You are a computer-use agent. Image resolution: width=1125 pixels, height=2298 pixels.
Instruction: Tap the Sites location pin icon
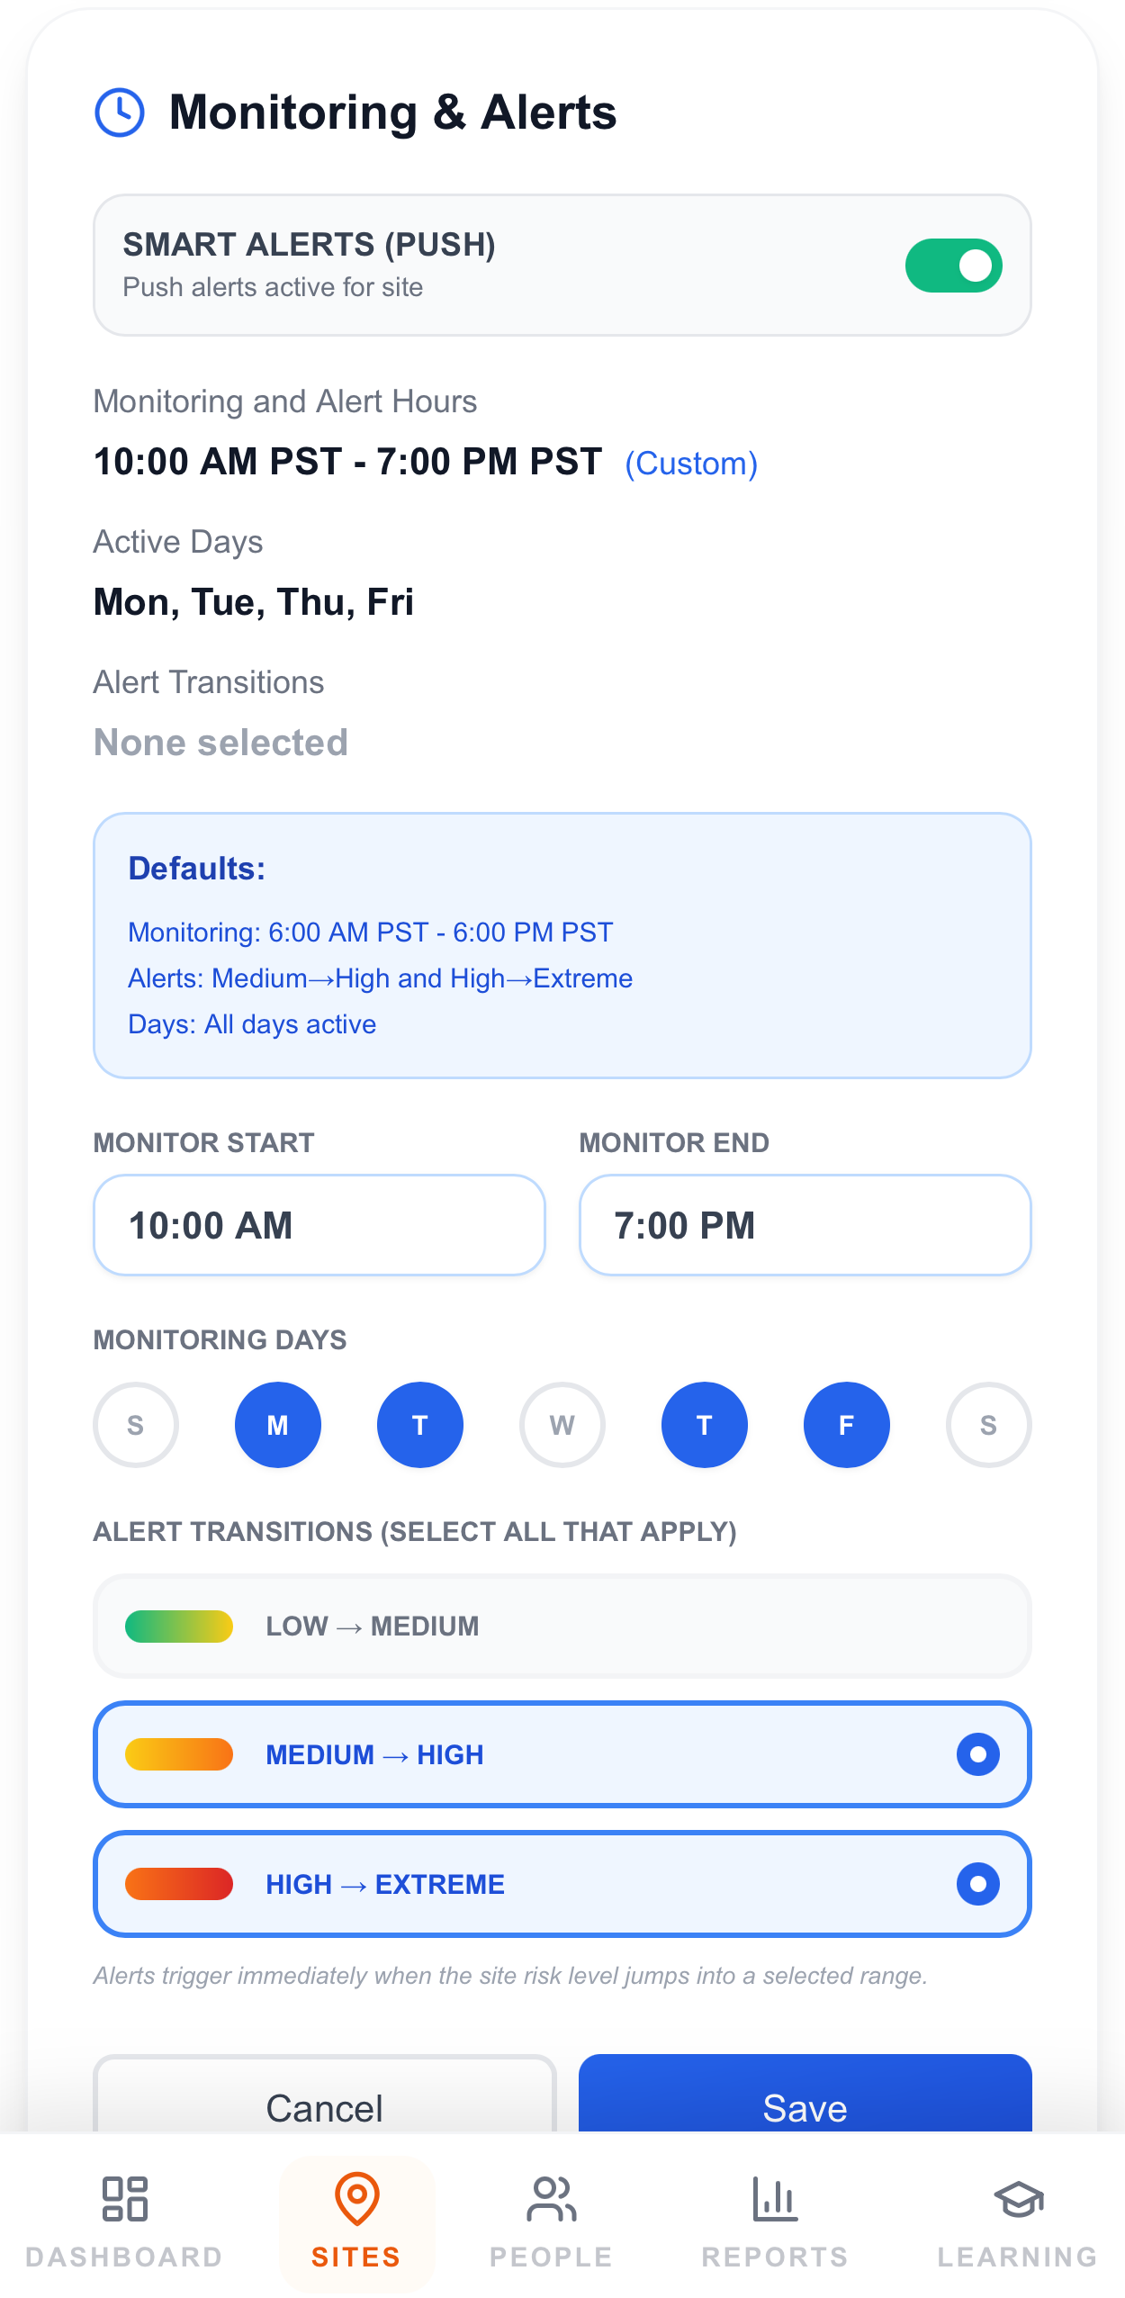pos(356,2198)
